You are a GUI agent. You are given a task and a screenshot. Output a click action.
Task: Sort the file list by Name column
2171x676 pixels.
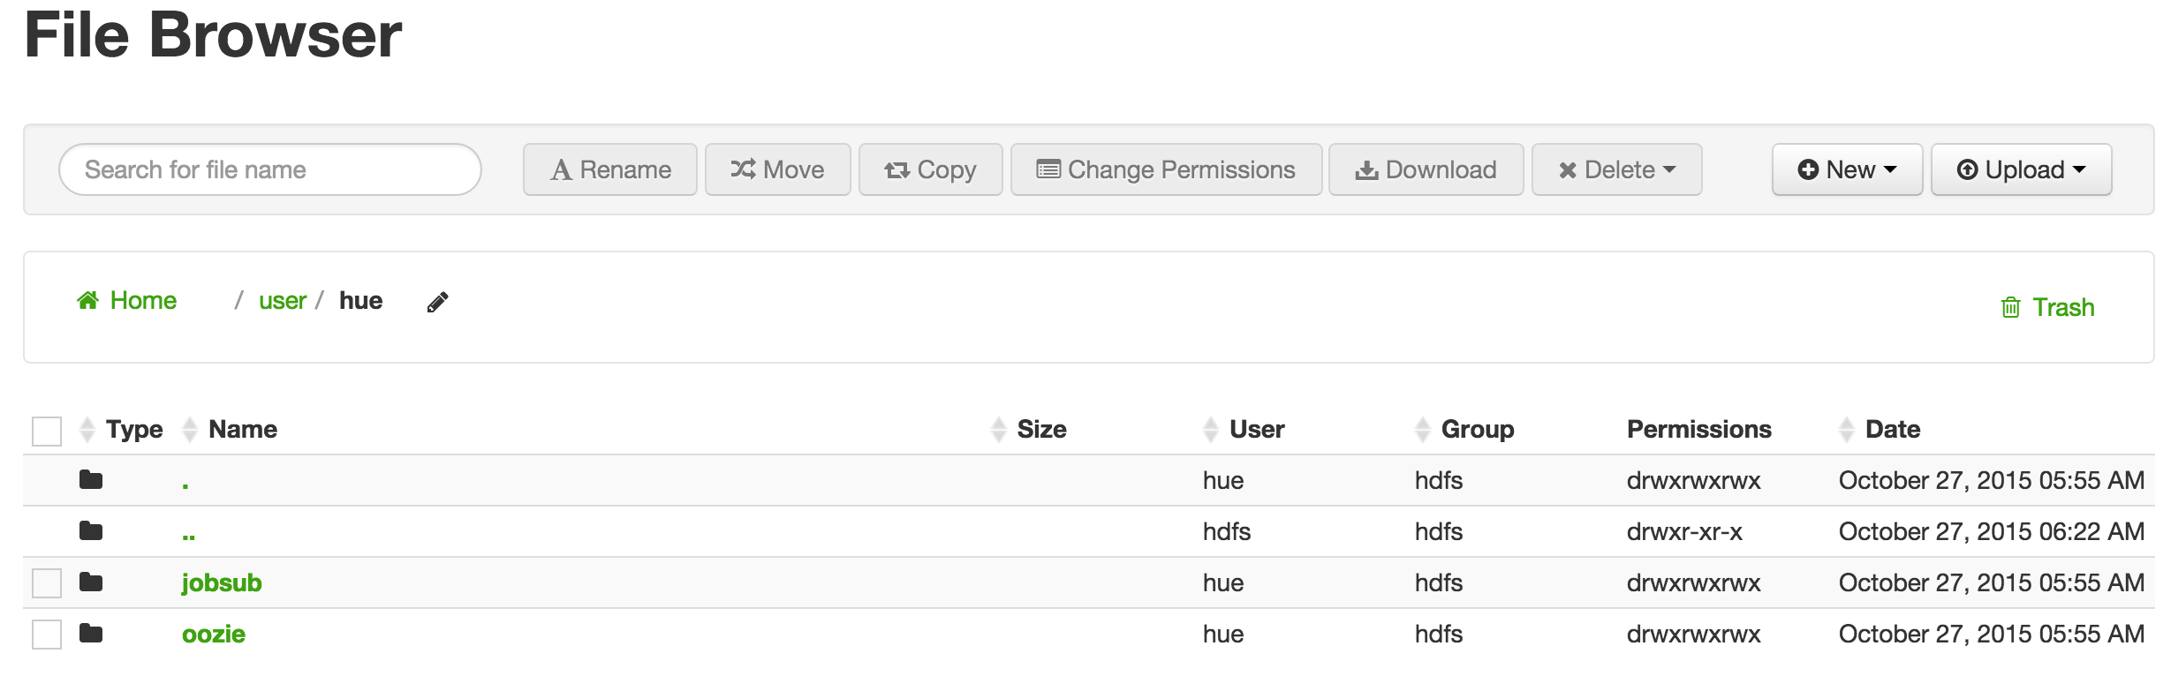pyautogui.click(x=242, y=429)
